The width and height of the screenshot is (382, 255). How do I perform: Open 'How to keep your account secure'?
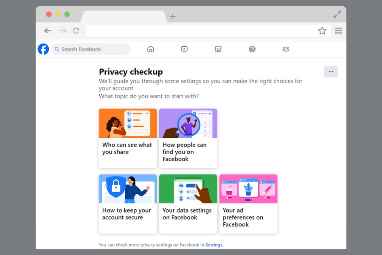(127, 204)
